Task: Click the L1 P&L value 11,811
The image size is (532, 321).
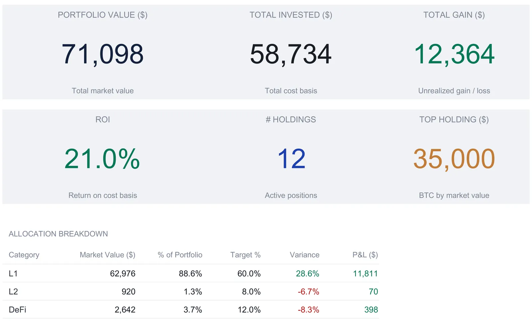Action: [365, 274]
